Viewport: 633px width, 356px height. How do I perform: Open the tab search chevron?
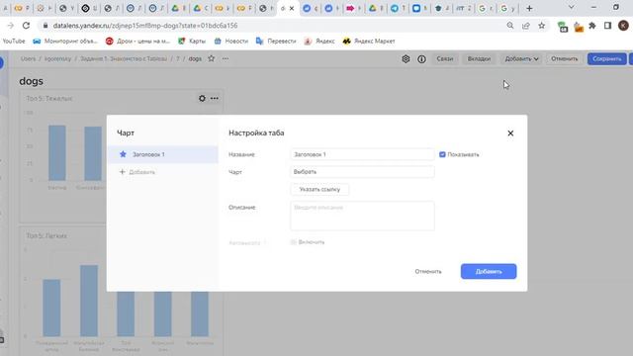click(x=572, y=7)
